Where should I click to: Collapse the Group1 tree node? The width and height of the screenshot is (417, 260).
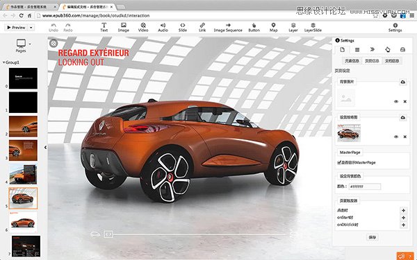[3, 62]
